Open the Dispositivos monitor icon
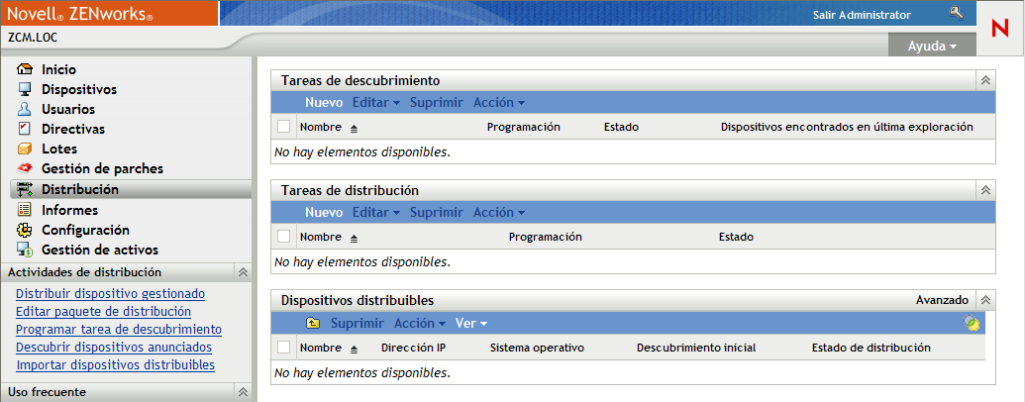Image resolution: width=1025 pixels, height=402 pixels. 26,89
